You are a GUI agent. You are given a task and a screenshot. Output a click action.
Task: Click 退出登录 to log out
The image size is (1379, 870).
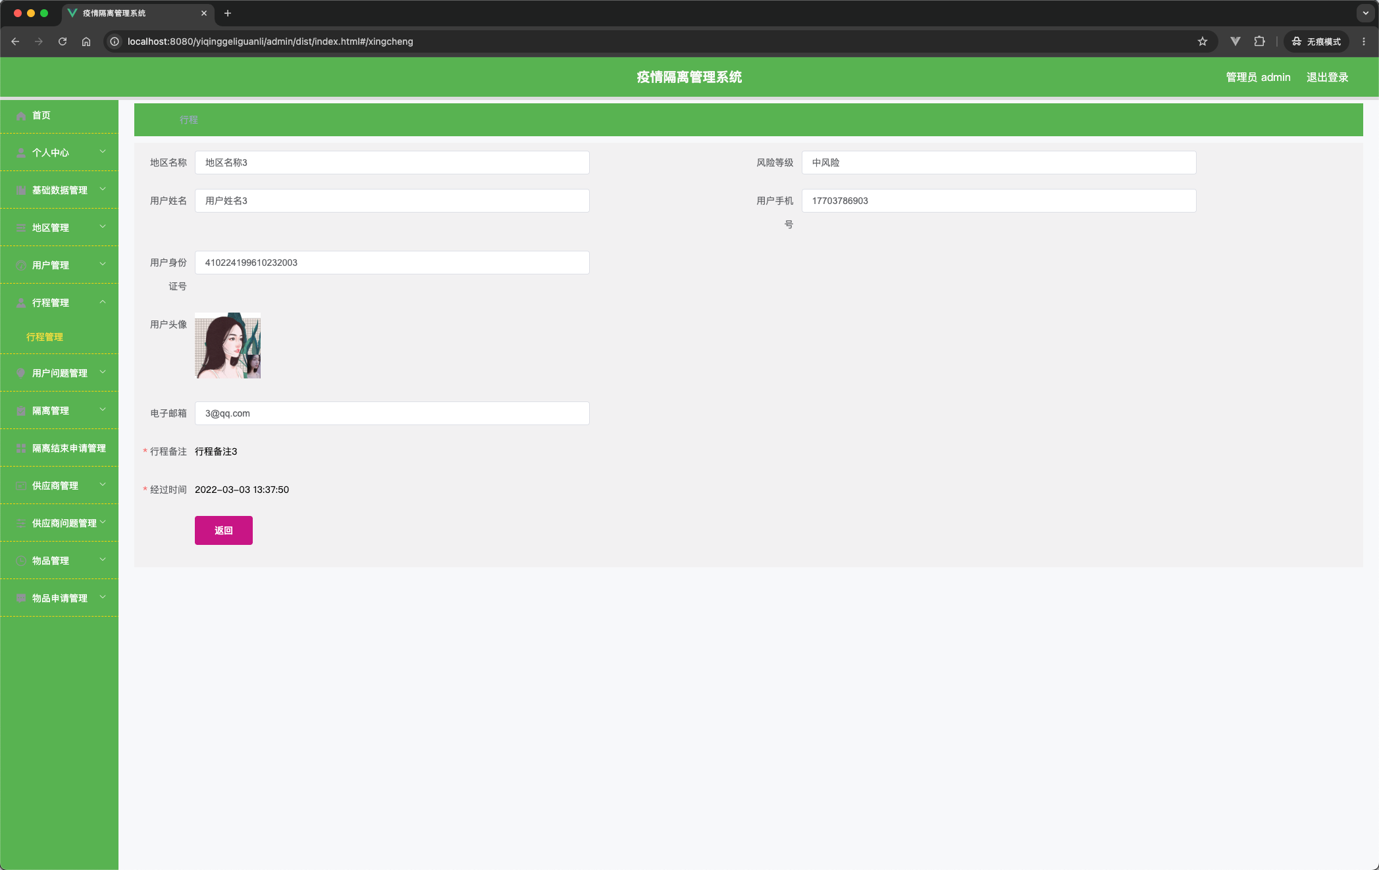tap(1327, 78)
